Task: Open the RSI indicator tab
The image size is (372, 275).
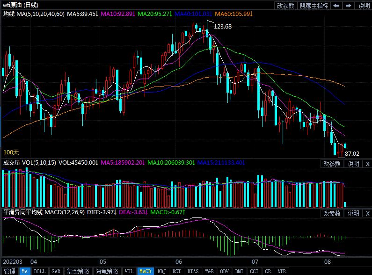Action: (x=176, y=271)
